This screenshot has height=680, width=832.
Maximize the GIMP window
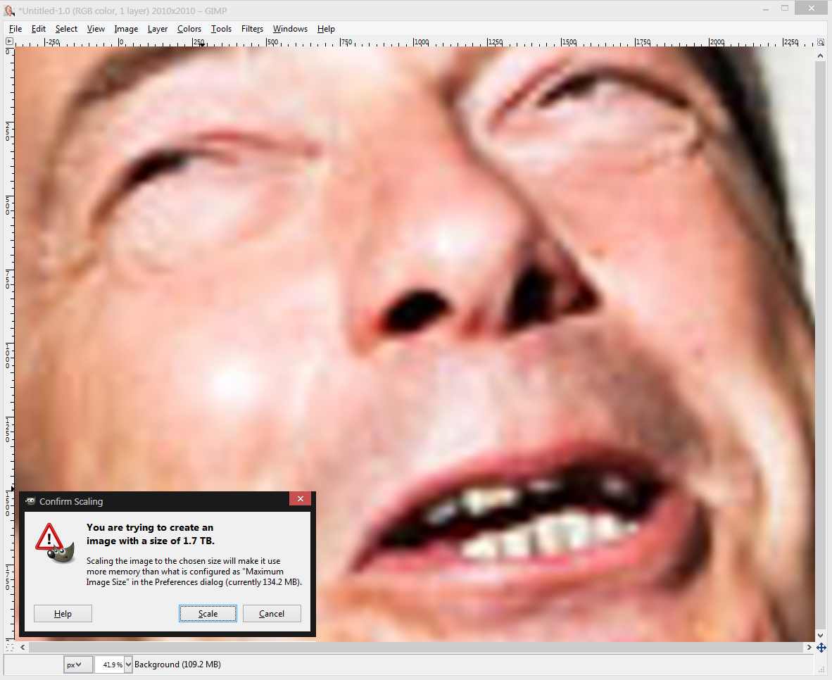pos(785,8)
